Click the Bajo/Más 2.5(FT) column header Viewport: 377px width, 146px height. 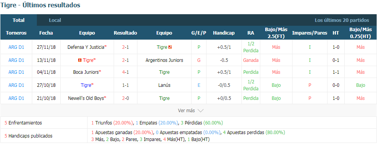pyautogui.click(x=276, y=33)
